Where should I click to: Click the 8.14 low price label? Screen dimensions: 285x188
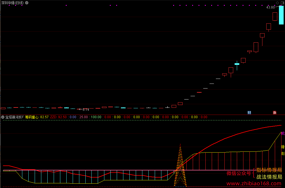(86, 110)
